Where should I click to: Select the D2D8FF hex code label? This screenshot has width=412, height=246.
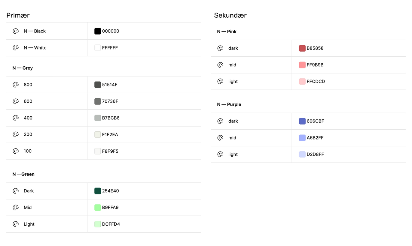tap(315, 154)
